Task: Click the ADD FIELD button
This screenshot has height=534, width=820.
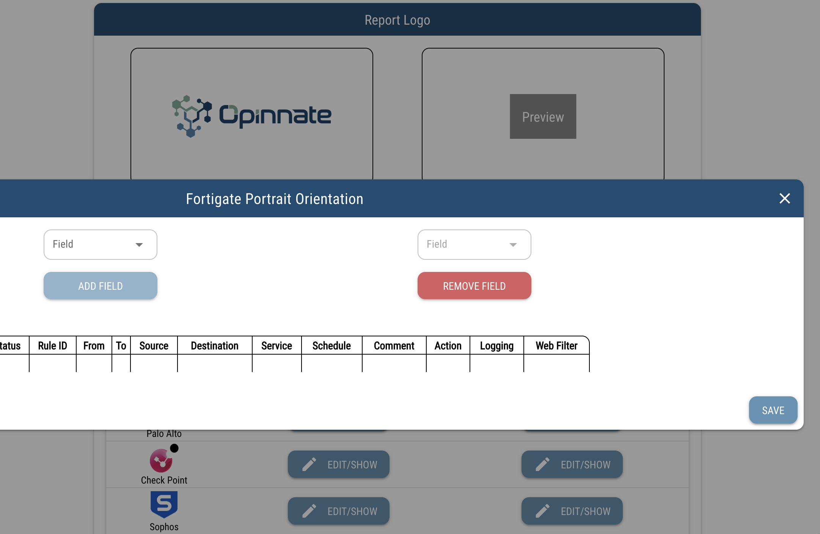Action: [x=100, y=286]
